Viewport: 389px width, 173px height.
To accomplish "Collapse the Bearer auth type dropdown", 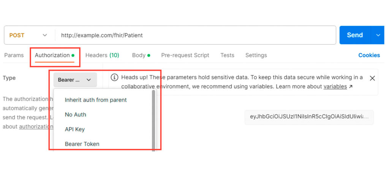I will [75, 80].
